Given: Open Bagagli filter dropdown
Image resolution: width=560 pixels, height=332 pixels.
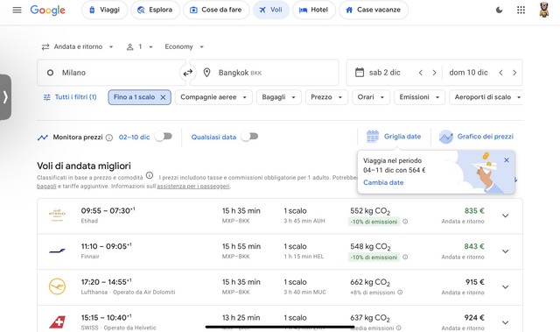Looking at the screenshot, I should click(x=278, y=97).
